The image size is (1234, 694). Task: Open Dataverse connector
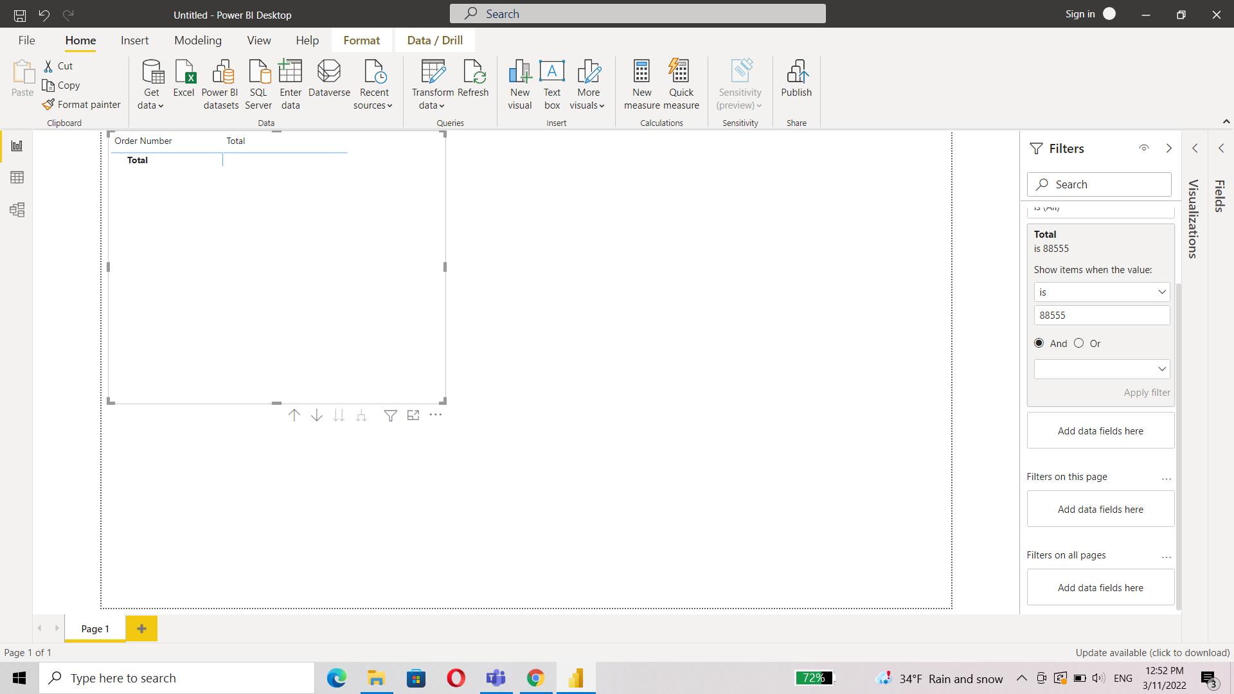tap(329, 78)
